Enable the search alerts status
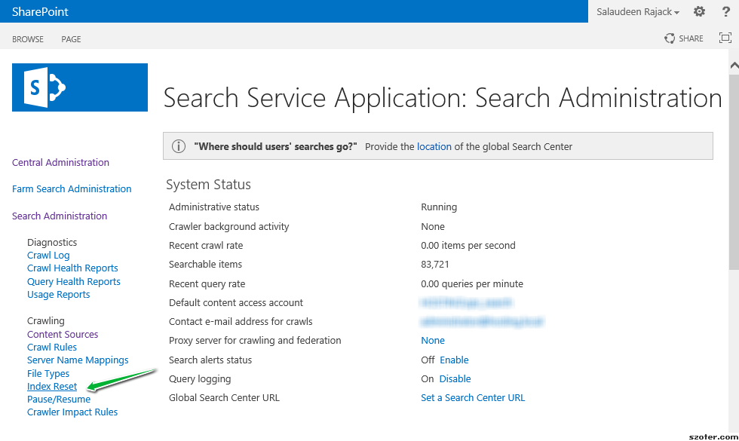This screenshot has height=441, width=739. (454, 360)
